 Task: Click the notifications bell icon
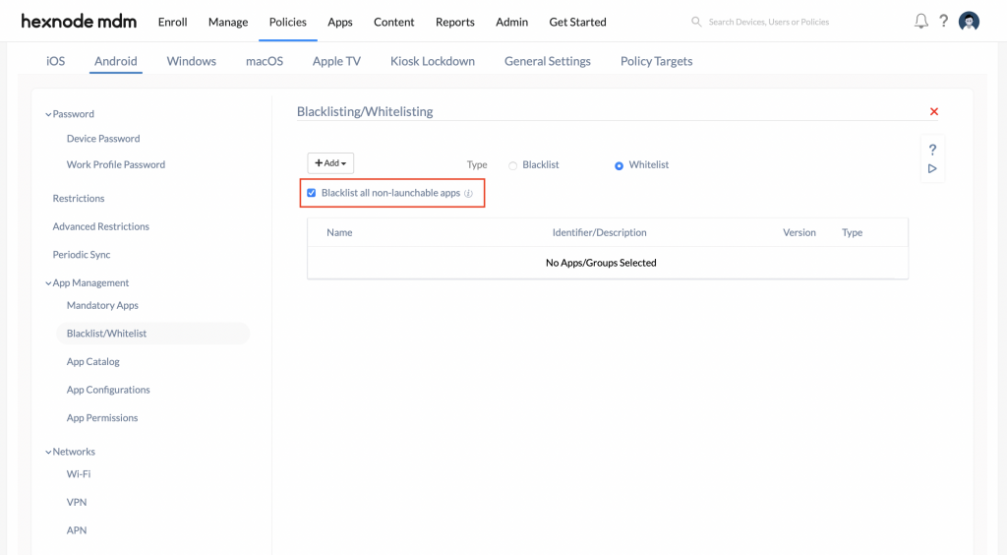[920, 22]
